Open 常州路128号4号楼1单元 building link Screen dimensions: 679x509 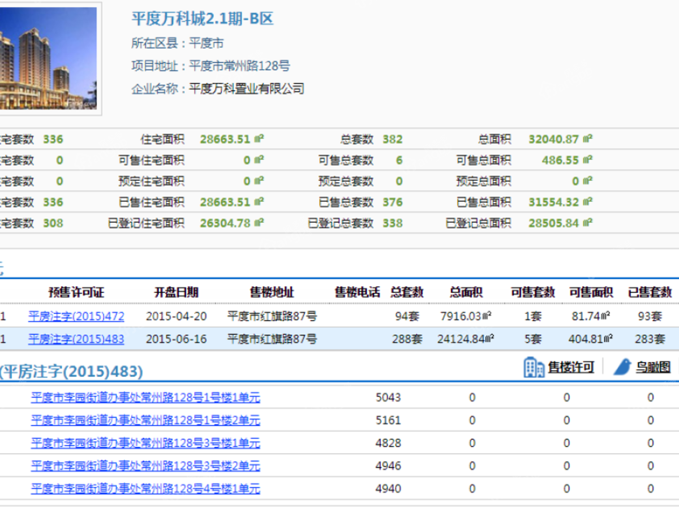[x=145, y=489]
